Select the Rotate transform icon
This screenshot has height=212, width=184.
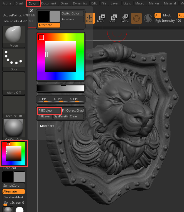click(125, 18)
